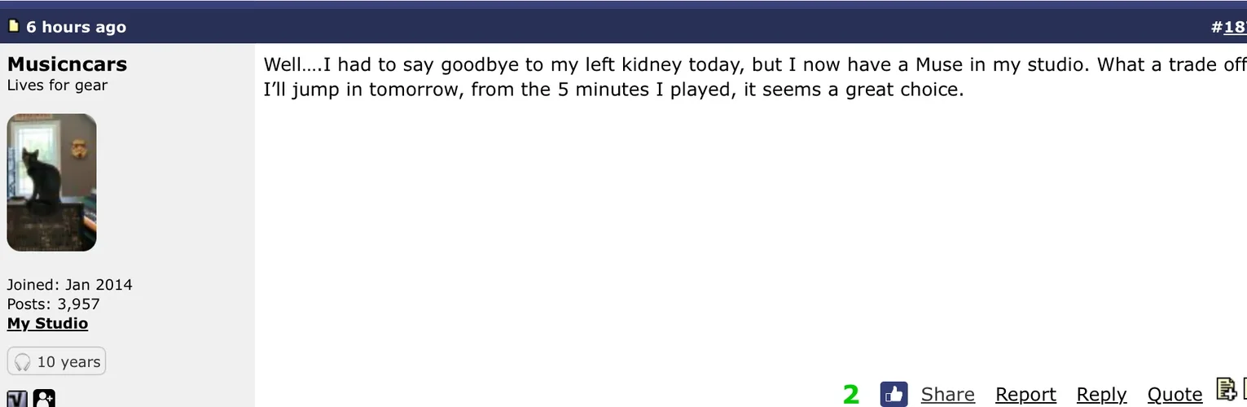Image resolution: width=1247 pixels, height=407 pixels.
Task: Click the post number permalink
Action: pos(1234,27)
